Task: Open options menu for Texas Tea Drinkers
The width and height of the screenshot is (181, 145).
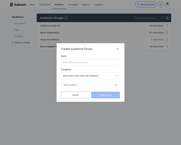Action: [x=167, y=39]
